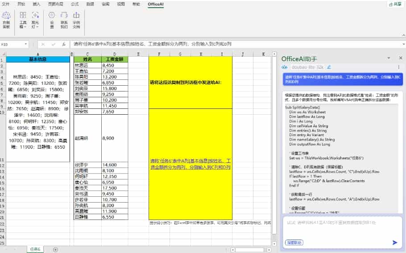Switch to the Insert ribbon tab
Viewport: 406px width, 253px height.
(x=36, y=4)
